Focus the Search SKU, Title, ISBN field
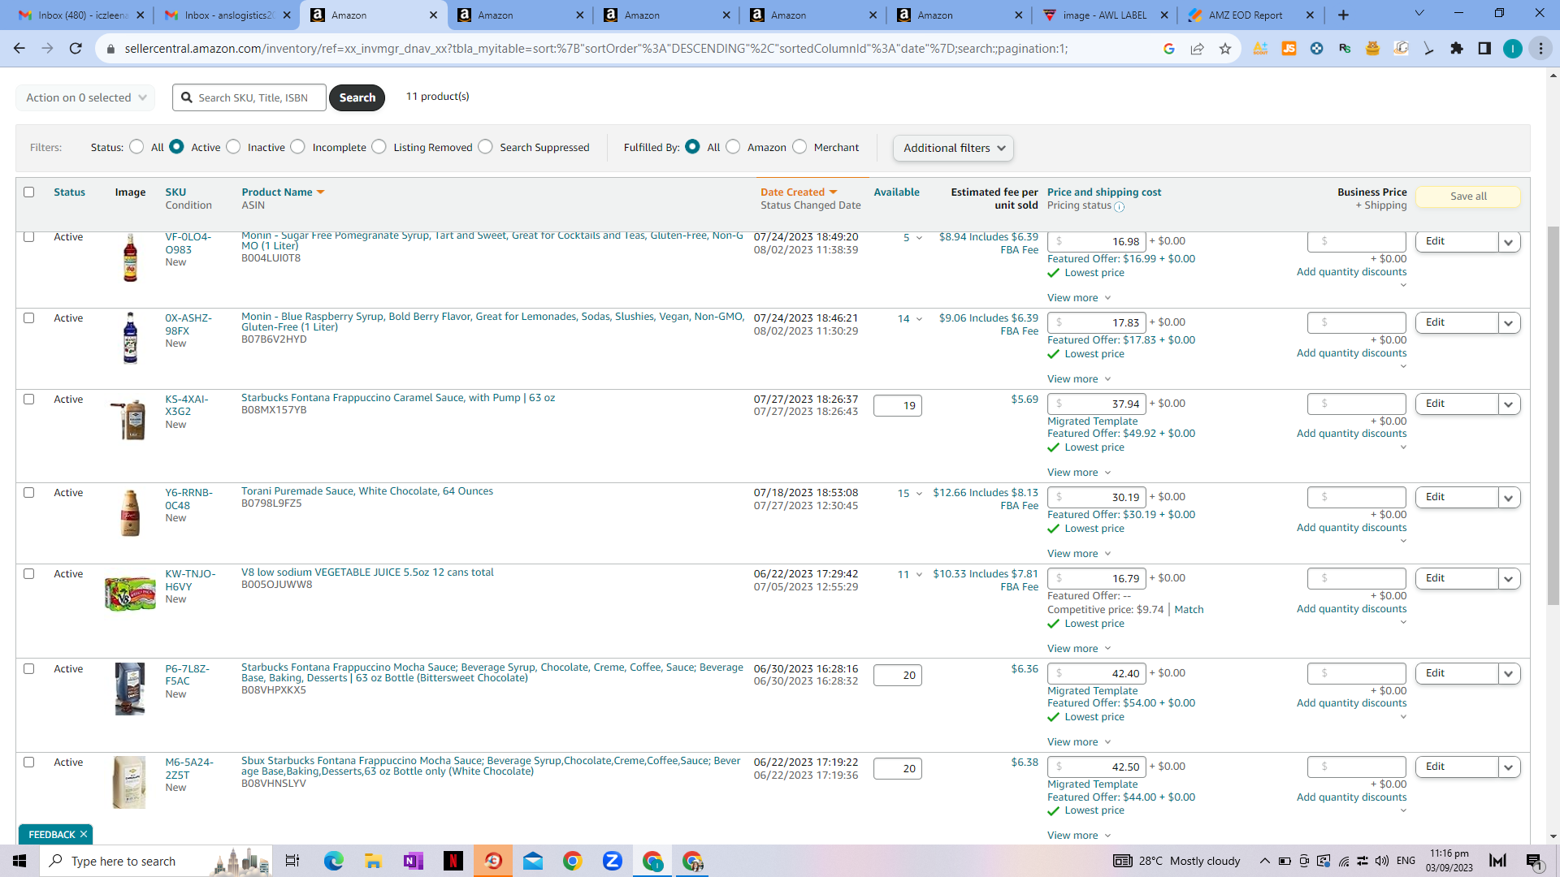The width and height of the screenshot is (1560, 877). tap(249, 97)
